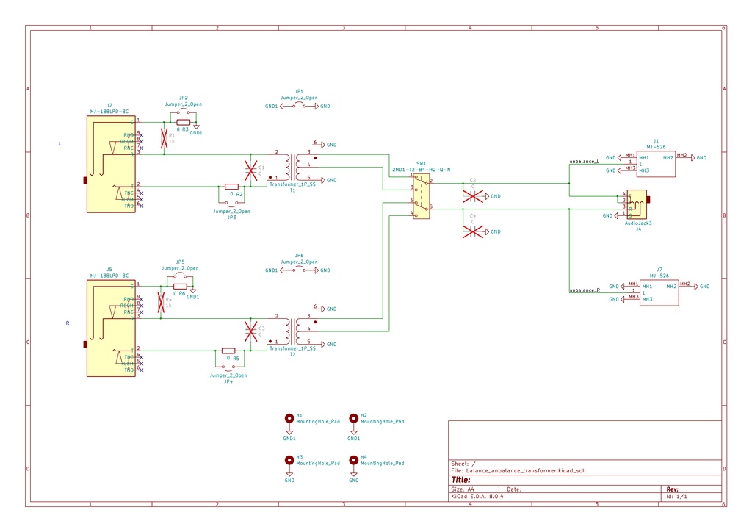The height and width of the screenshot is (532, 752).
Task: Select transformer T1 symbol
Action: [292, 168]
